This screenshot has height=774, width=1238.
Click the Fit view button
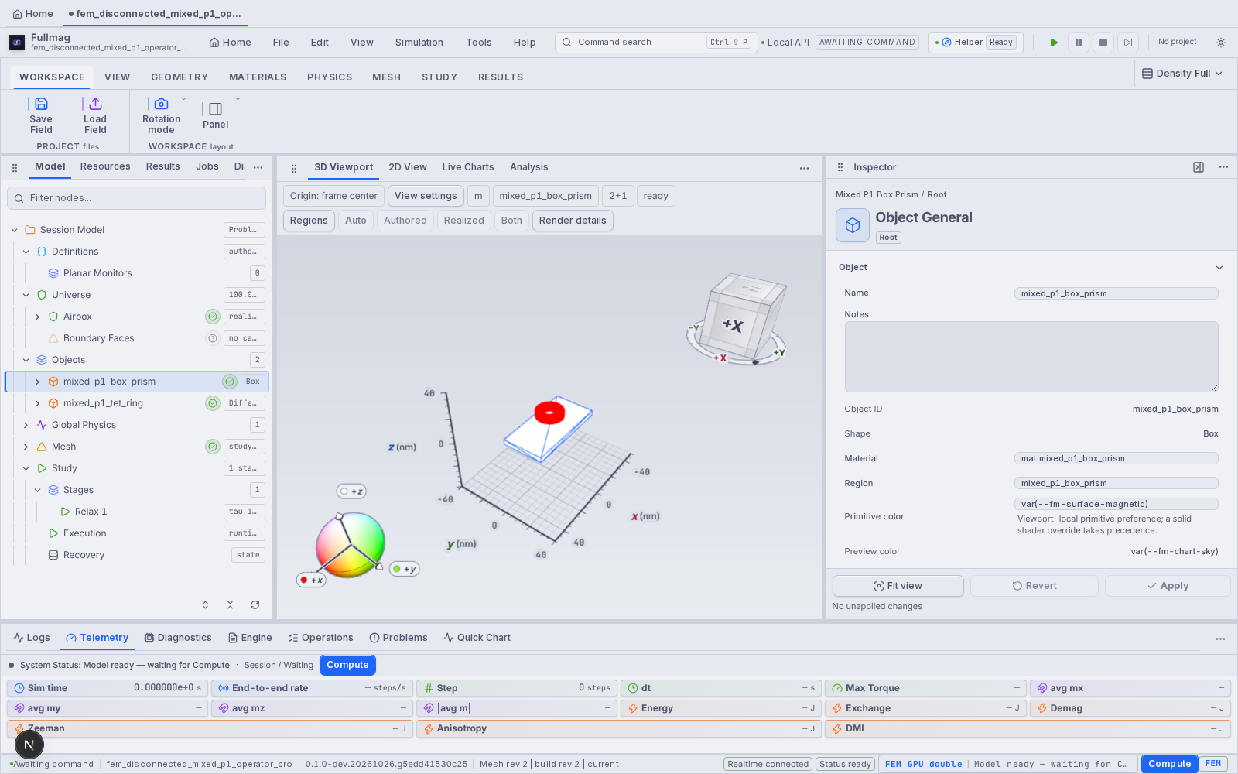point(898,586)
